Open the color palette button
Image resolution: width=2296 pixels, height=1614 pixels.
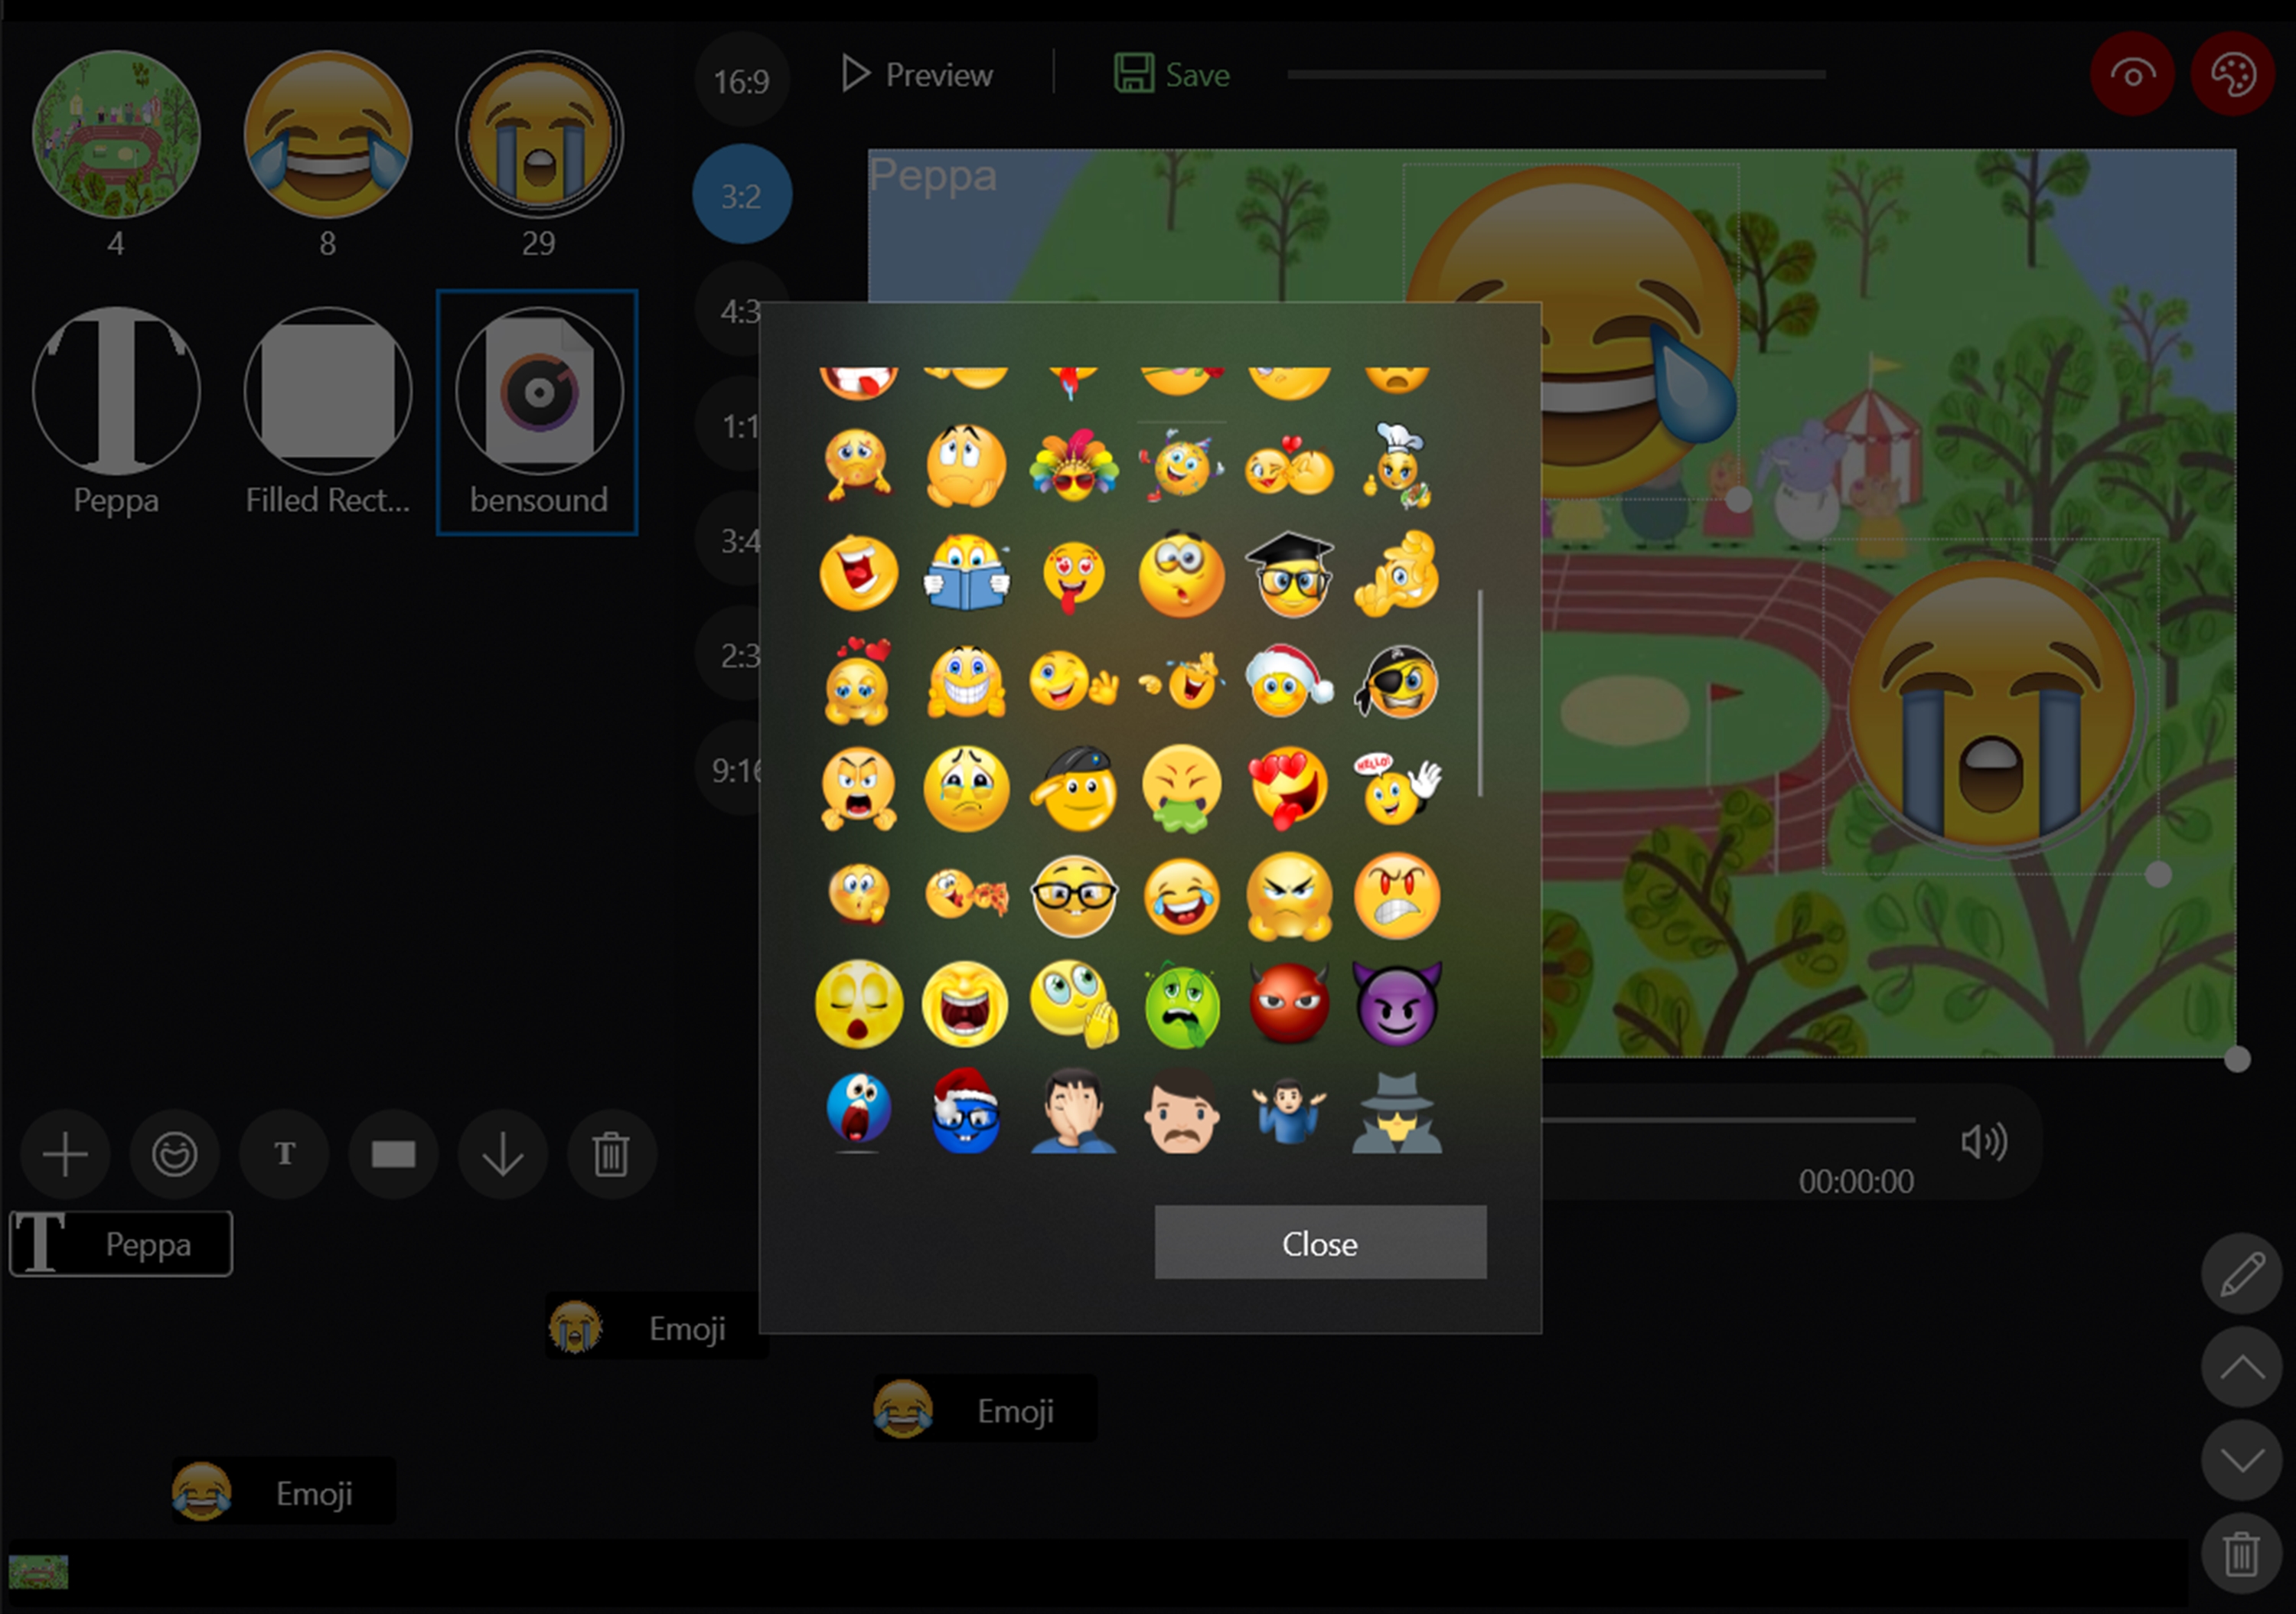click(x=2233, y=75)
